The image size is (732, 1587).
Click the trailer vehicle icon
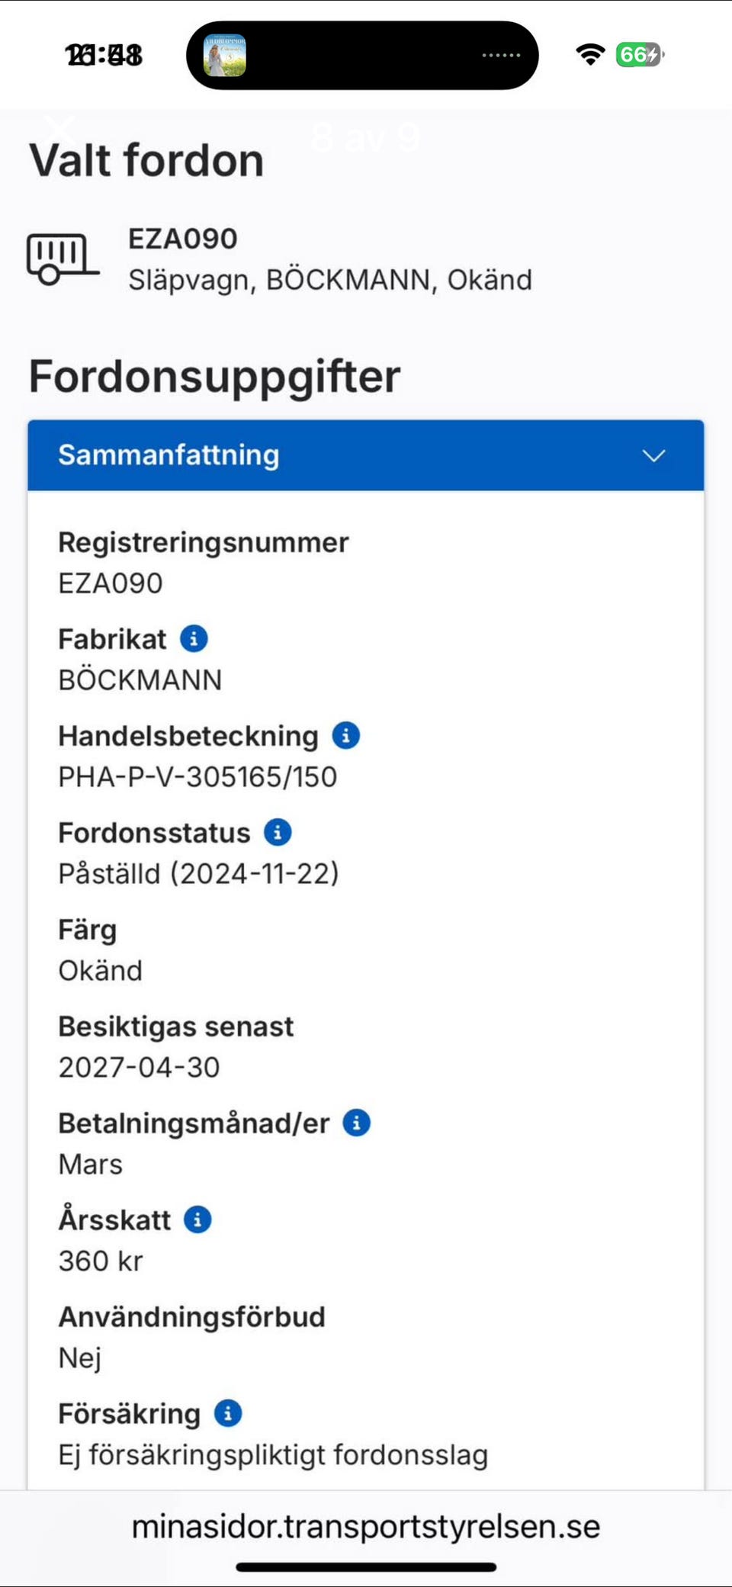click(61, 259)
